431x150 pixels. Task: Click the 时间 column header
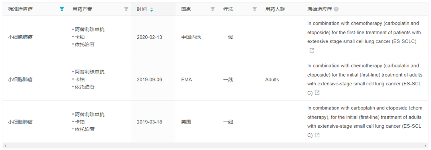click(142, 9)
